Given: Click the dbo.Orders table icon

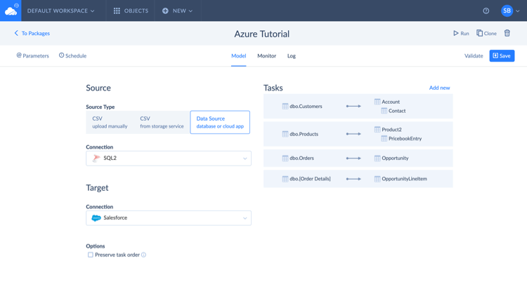Looking at the screenshot, I should pos(285,158).
